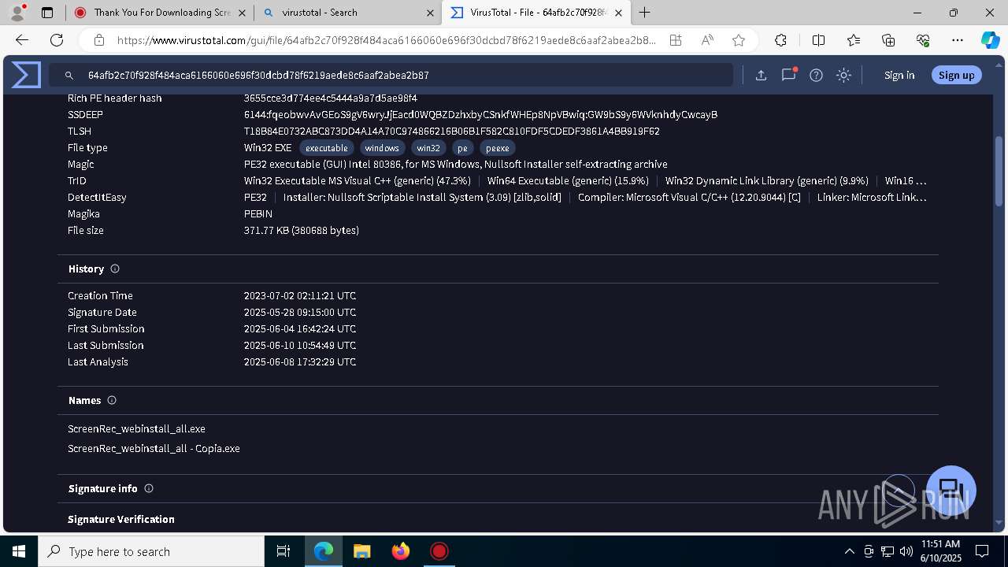Viewport: 1008px width, 567px height.
Task: Click the 'pe' file type tag
Action: pos(462,148)
